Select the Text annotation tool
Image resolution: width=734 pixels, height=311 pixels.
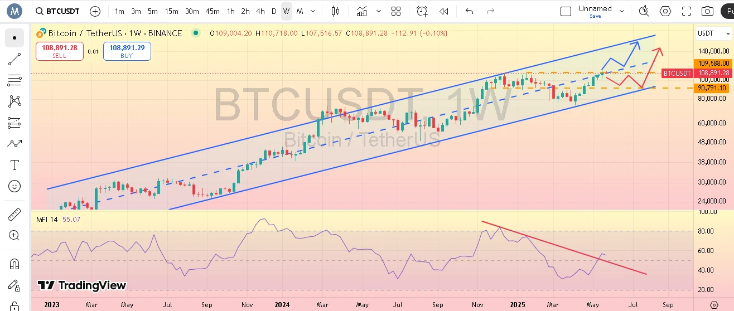click(x=15, y=165)
